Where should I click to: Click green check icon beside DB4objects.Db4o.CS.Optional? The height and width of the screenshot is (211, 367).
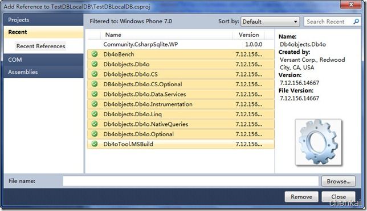(95, 84)
